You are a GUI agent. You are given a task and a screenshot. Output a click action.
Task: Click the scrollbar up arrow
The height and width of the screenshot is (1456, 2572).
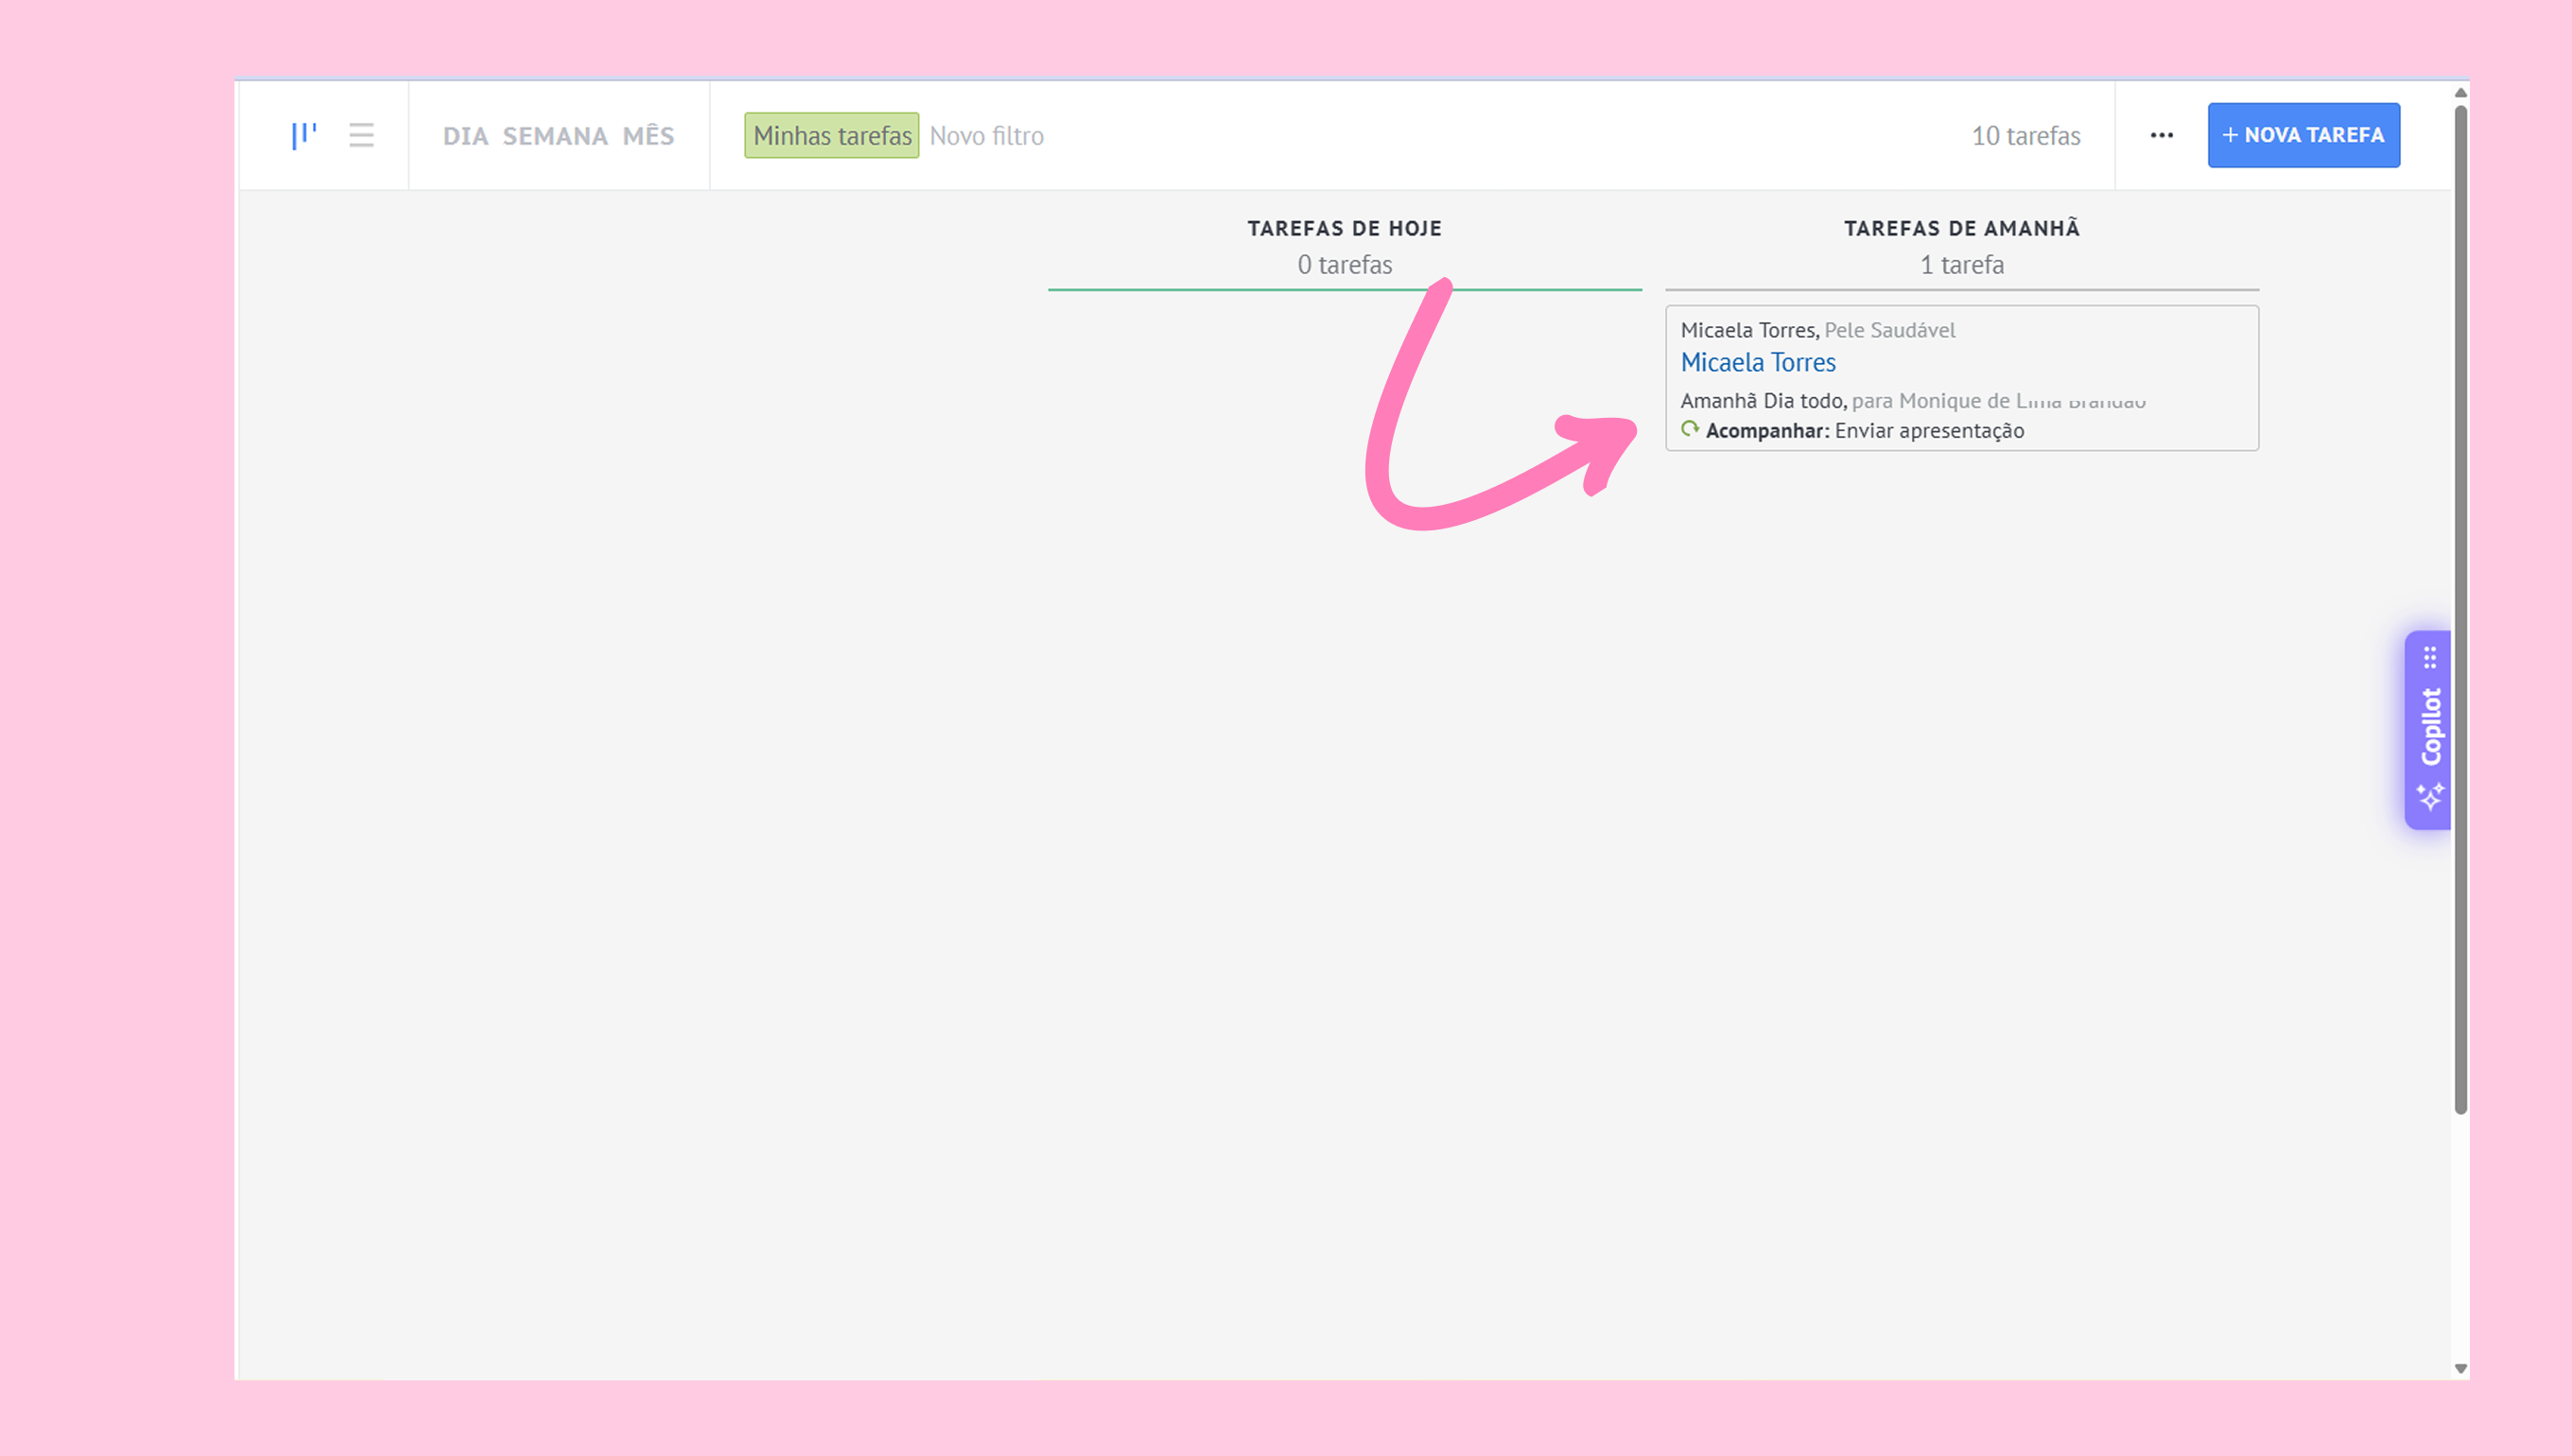coord(2460,93)
